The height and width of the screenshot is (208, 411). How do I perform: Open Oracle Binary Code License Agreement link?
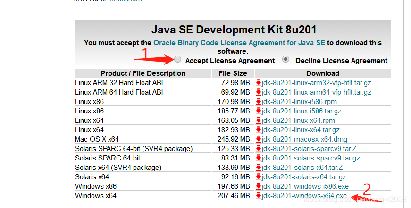click(239, 43)
